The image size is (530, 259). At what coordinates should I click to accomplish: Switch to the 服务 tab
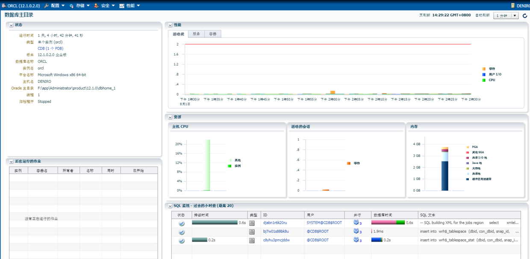tap(196, 34)
